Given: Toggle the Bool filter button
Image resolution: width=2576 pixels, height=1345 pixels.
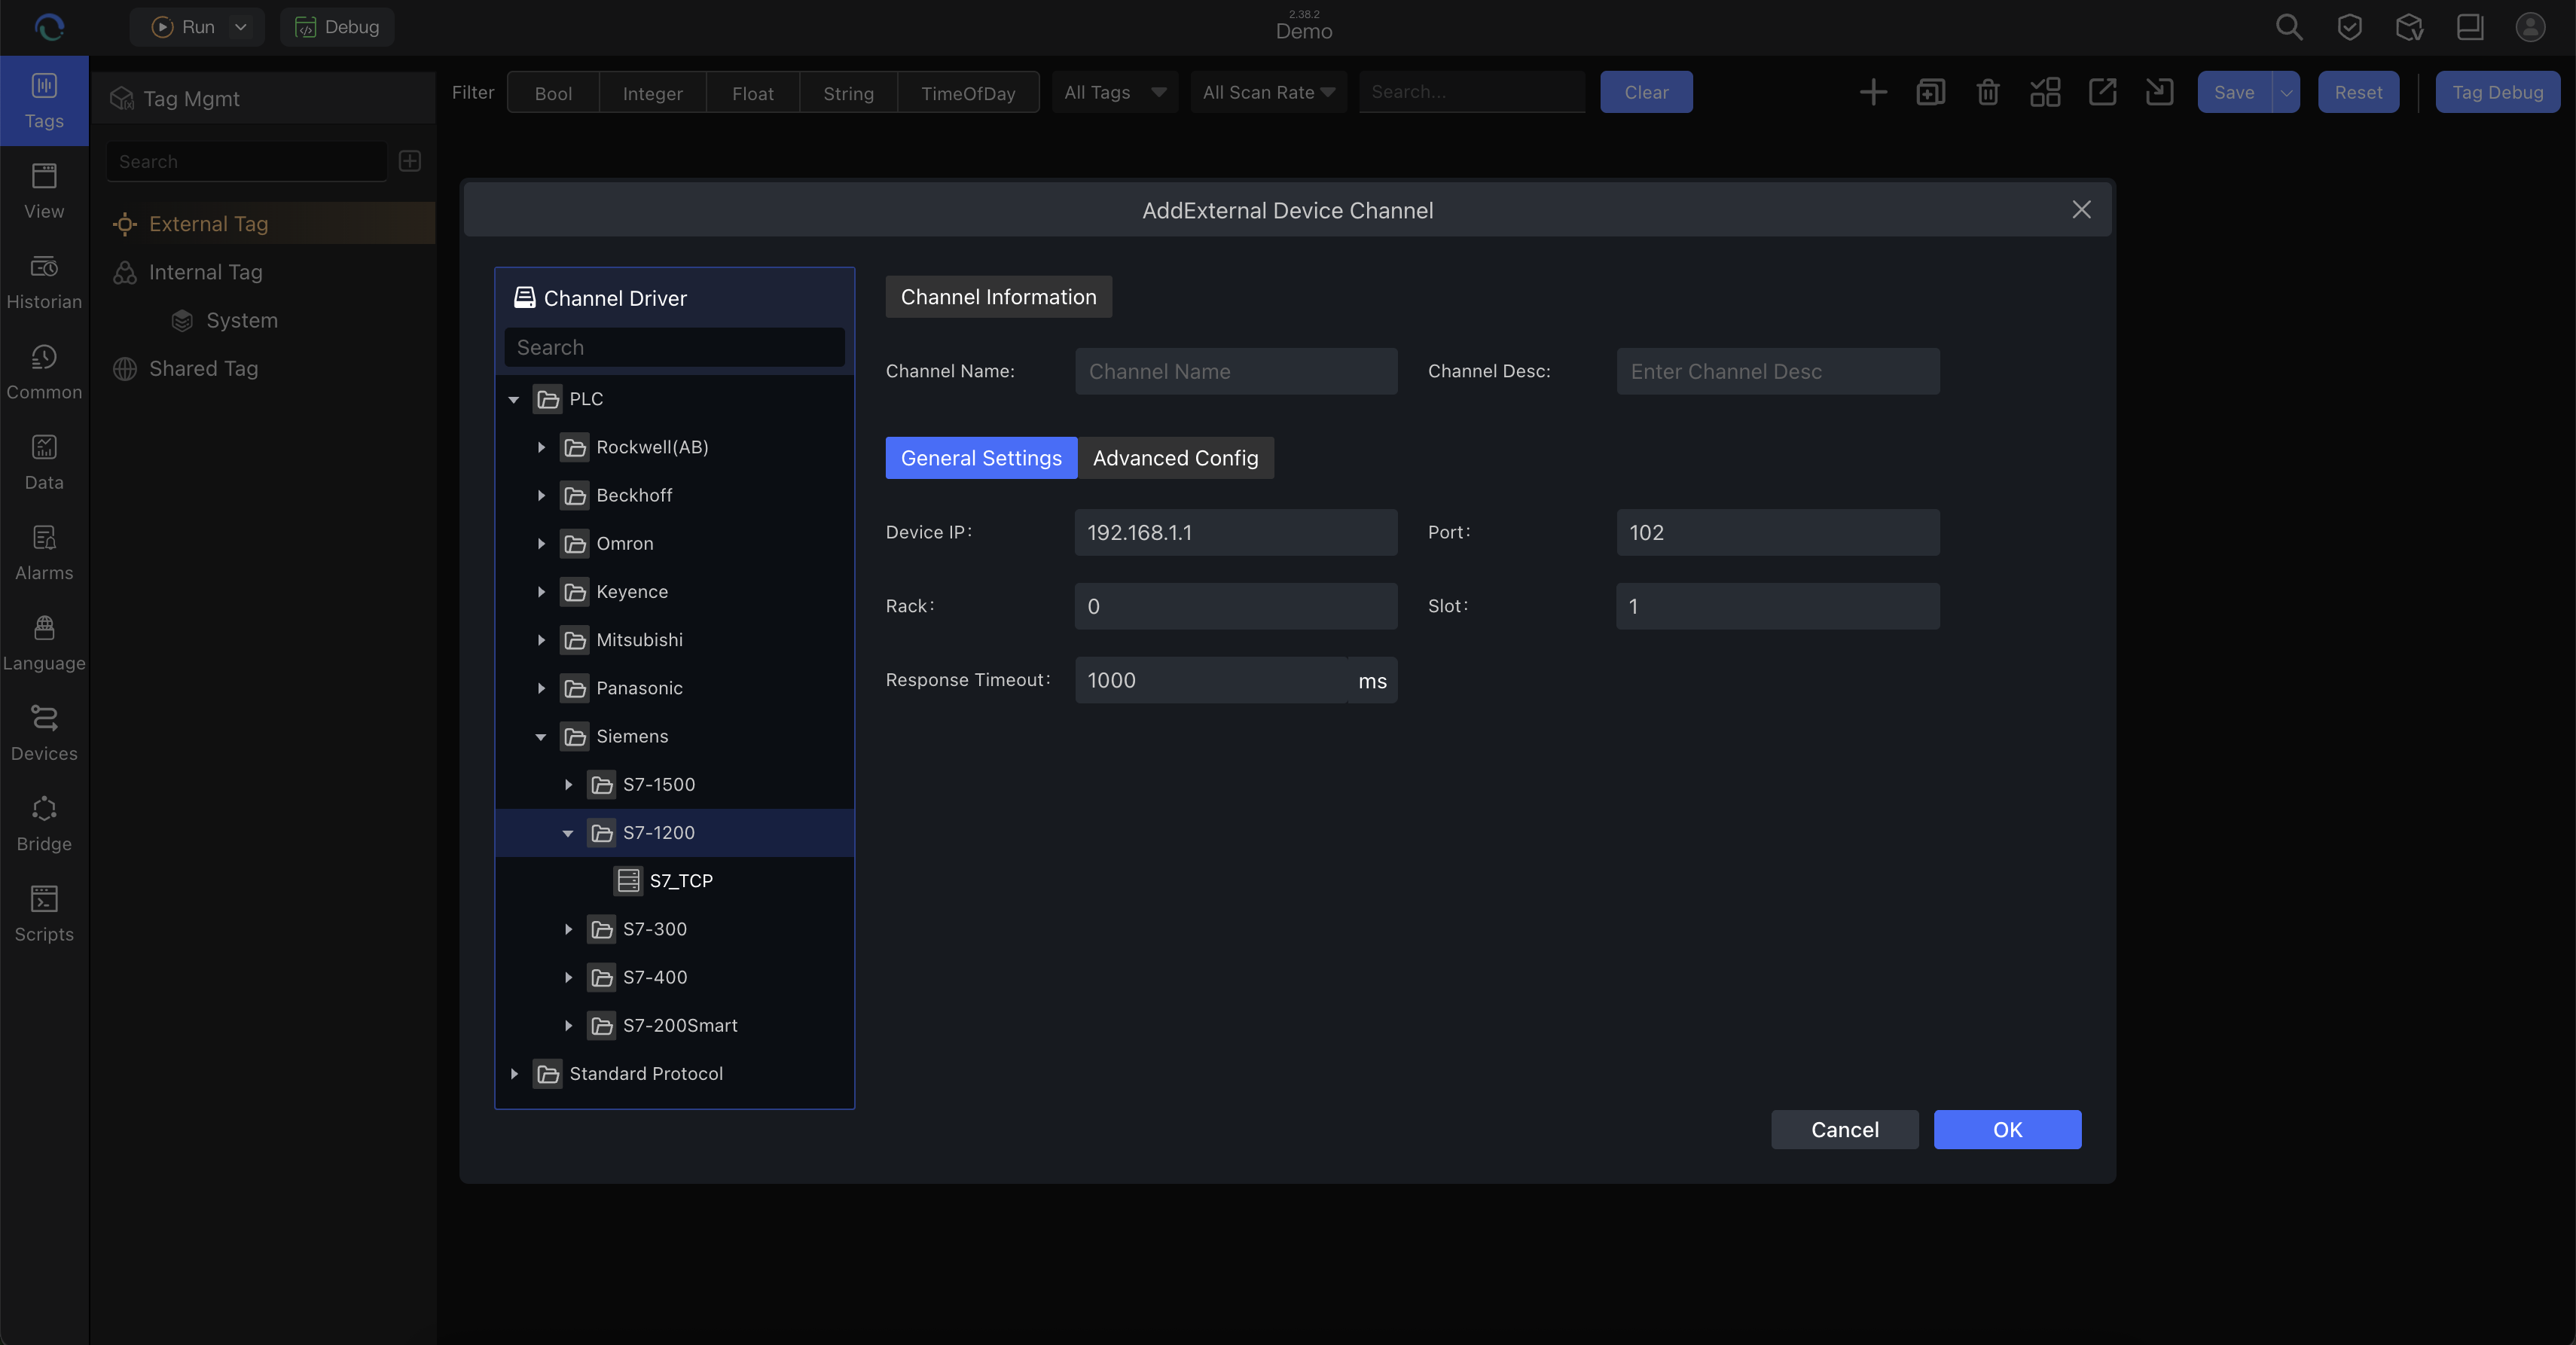Looking at the screenshot, I should click(x=553, y=93).
